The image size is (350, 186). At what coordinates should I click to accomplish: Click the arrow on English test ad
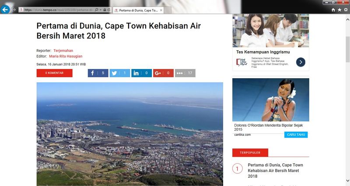point(301,62)
